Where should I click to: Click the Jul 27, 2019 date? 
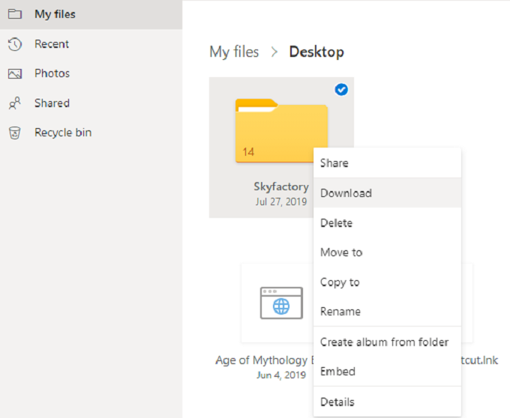click(281, 202)
